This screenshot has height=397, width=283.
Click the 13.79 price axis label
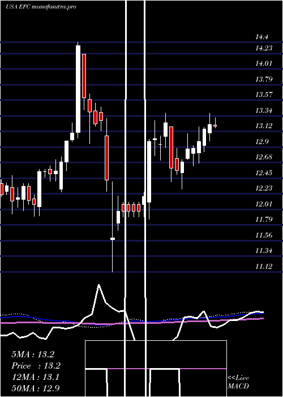coord(264,79)
